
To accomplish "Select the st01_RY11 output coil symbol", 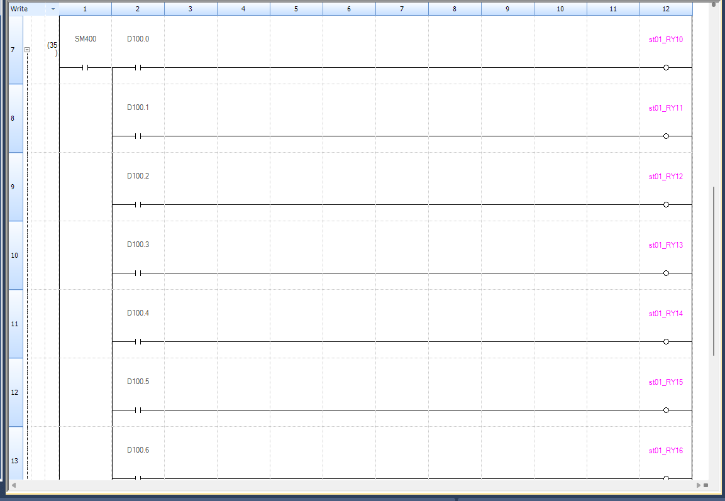I will tap(666, 136).
